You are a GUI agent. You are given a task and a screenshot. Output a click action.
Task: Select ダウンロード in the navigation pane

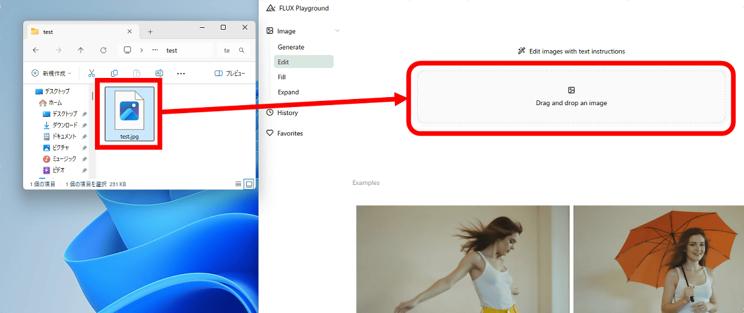60,125
